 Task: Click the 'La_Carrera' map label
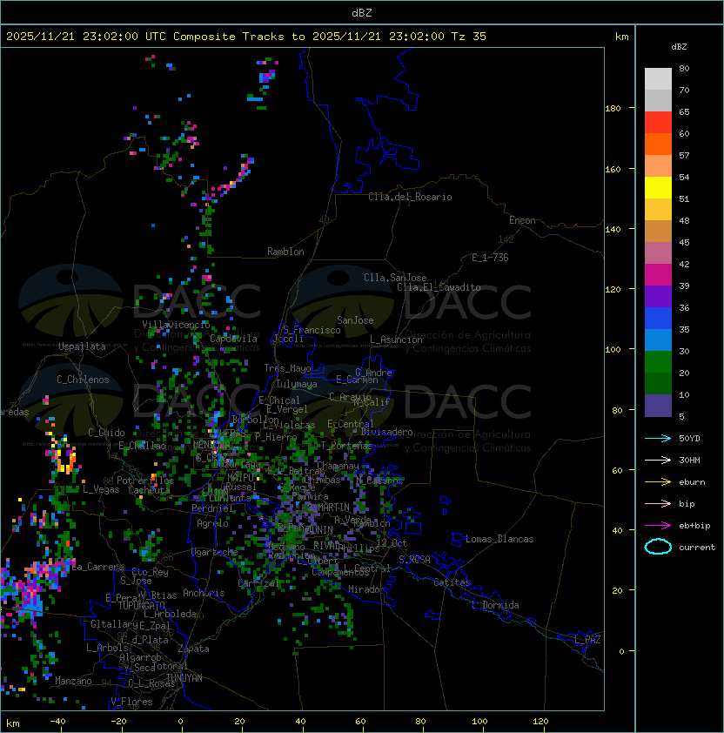(98, 567)
